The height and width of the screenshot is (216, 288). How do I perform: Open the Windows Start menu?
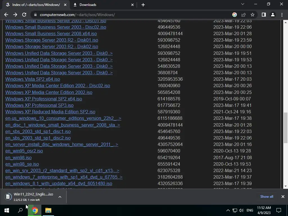coord(7,210)
